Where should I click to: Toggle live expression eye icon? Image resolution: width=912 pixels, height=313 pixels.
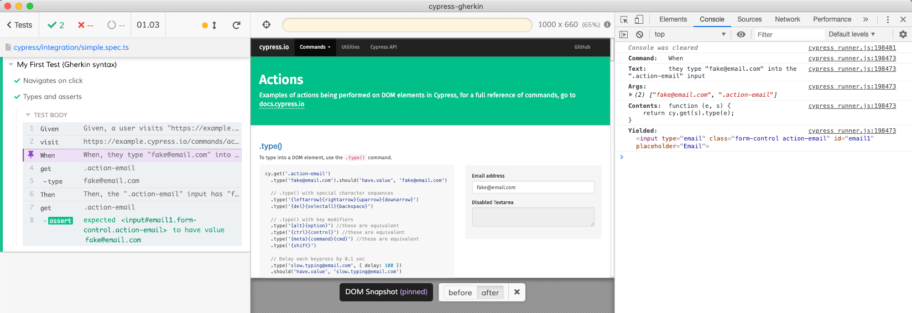tap(741, 34)
